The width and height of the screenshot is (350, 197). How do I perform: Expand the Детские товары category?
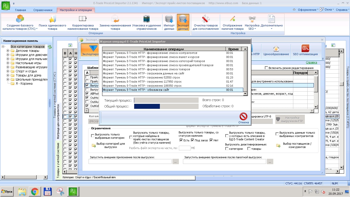click(x=8, y=51)
